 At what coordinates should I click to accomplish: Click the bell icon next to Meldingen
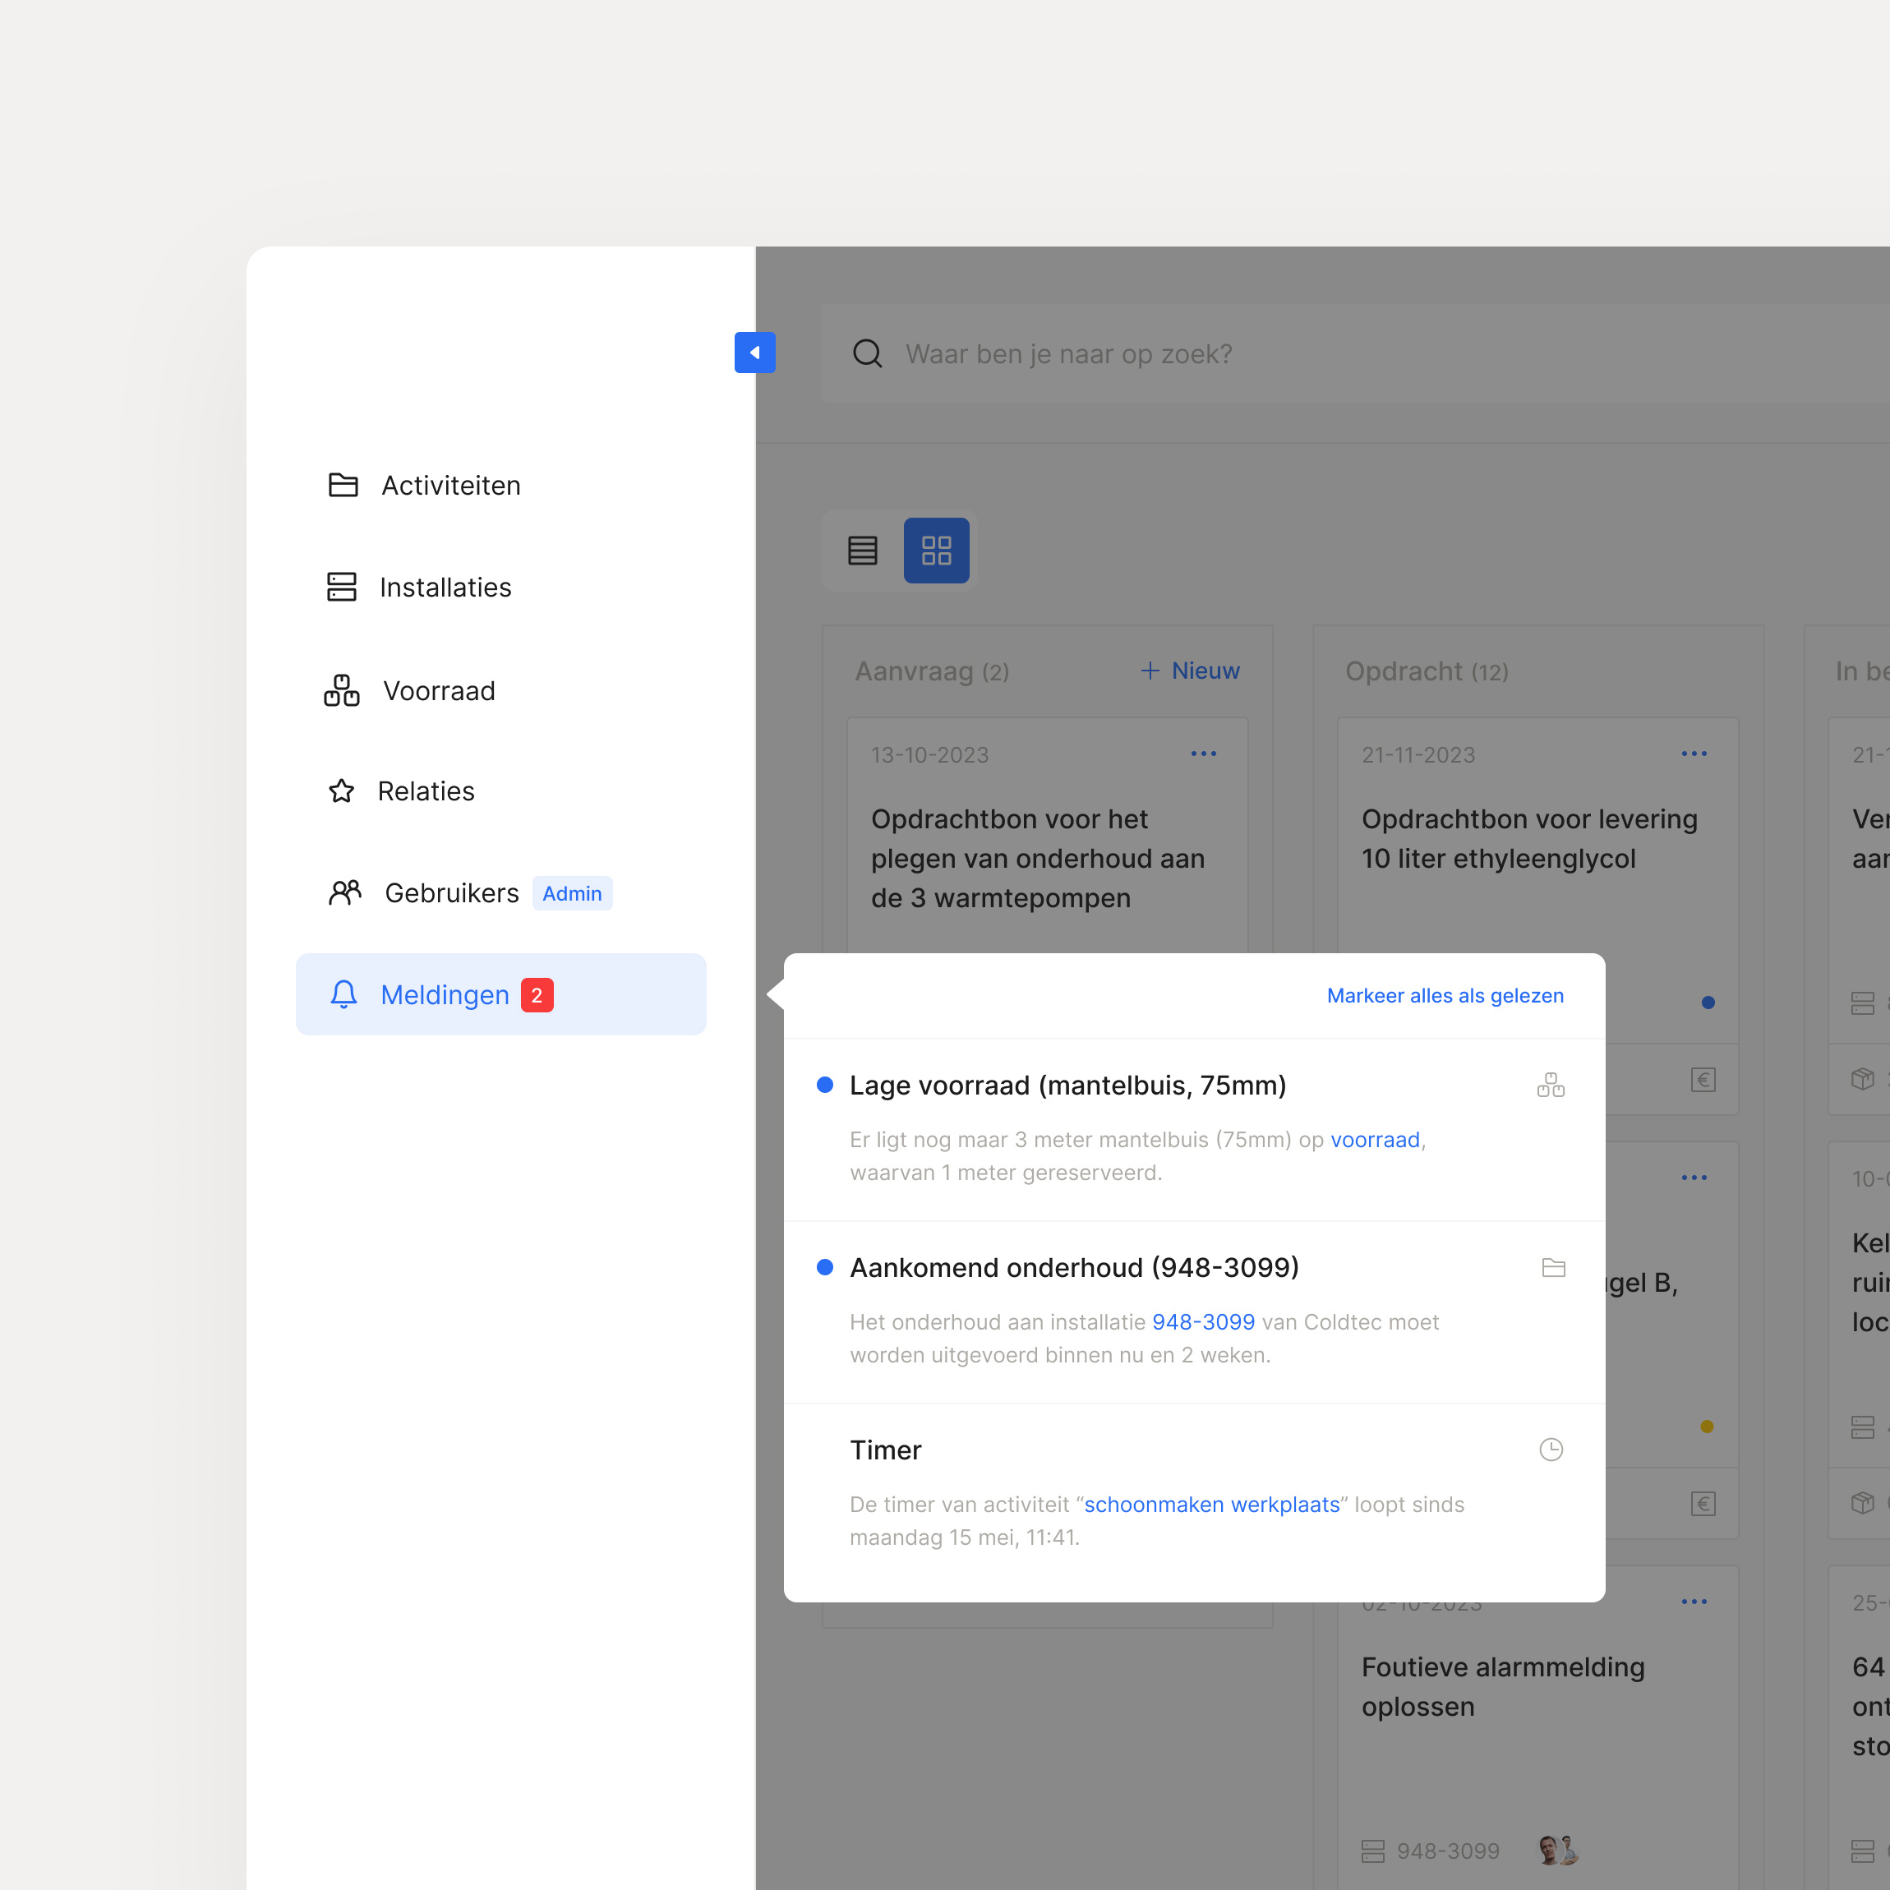343,994
